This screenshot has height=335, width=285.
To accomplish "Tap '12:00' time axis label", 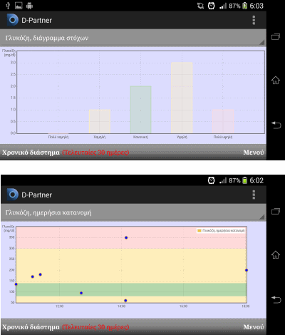I will [60, 306].
